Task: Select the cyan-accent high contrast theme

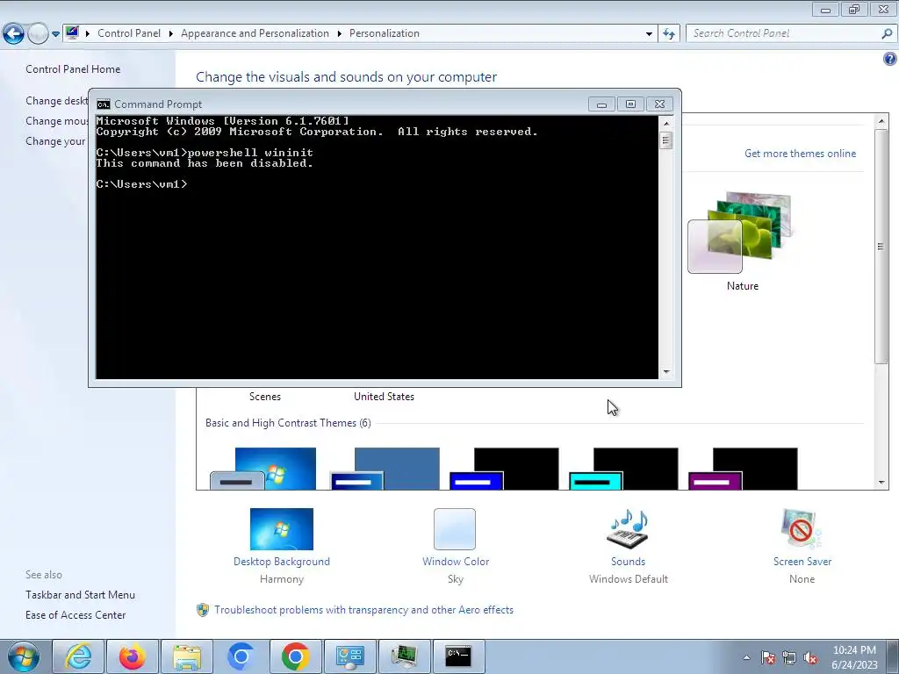Action: point(624,469)
